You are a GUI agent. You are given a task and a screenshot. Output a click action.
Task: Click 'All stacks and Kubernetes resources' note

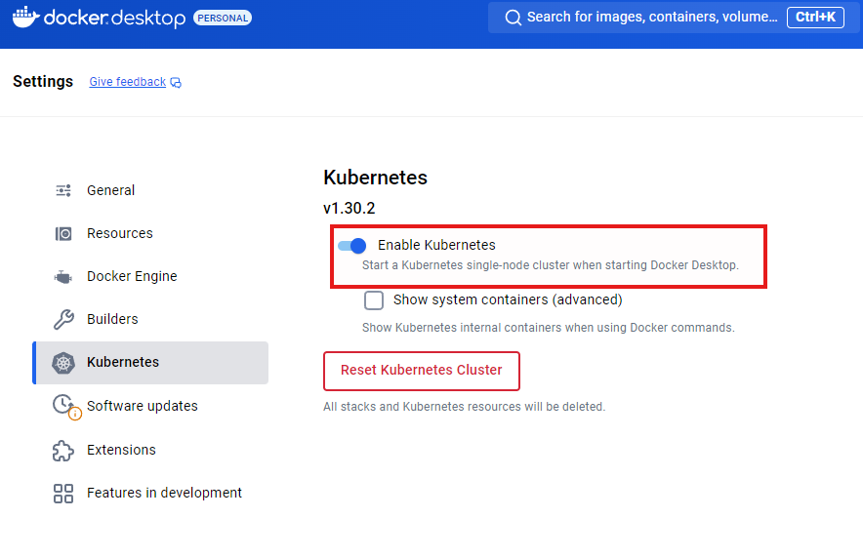click(464, 407)
